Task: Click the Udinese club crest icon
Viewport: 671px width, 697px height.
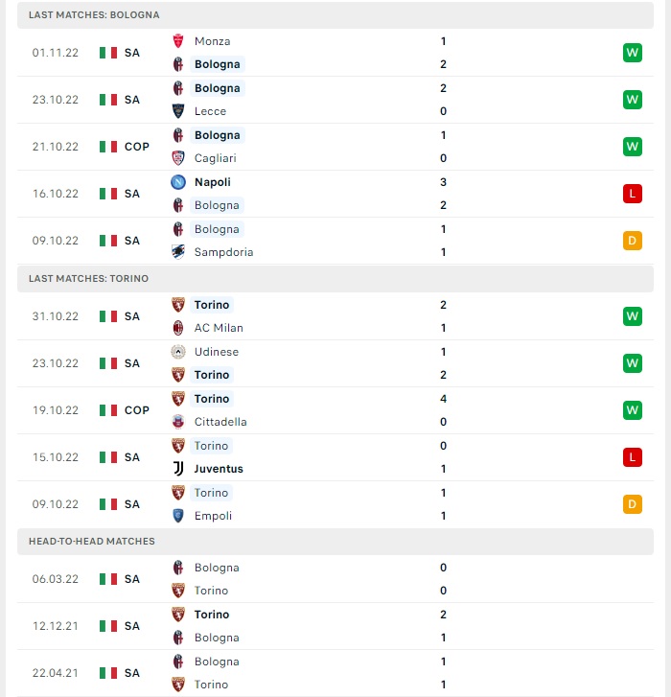Action: tap(178, 352)
